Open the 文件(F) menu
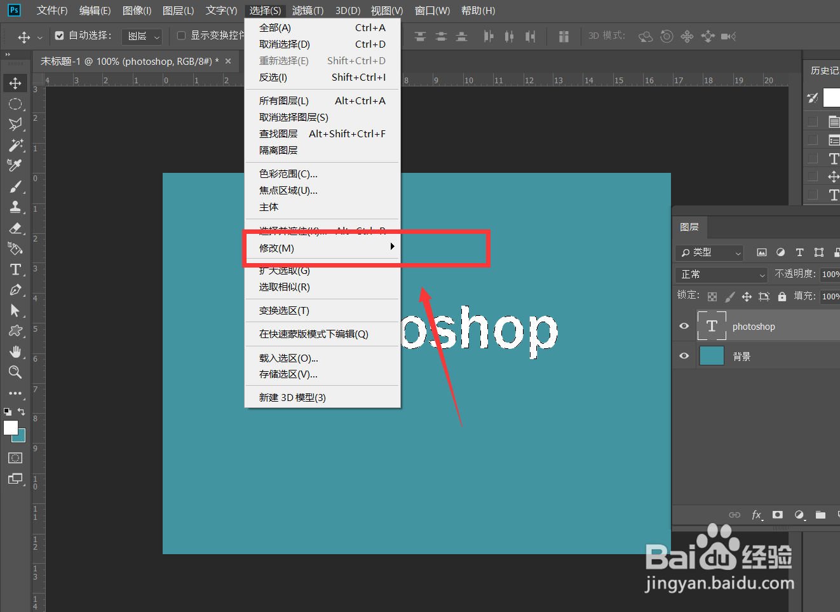Viewport: 840px width, 612px height. point(52,11)
